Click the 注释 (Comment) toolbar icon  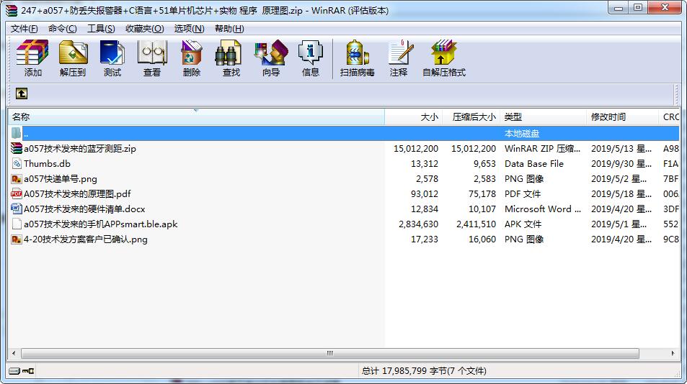pyautogui.click(x=401, y=52)
